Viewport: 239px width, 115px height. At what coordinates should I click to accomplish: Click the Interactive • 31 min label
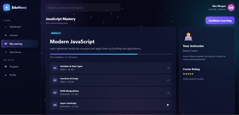coord(69,94)
